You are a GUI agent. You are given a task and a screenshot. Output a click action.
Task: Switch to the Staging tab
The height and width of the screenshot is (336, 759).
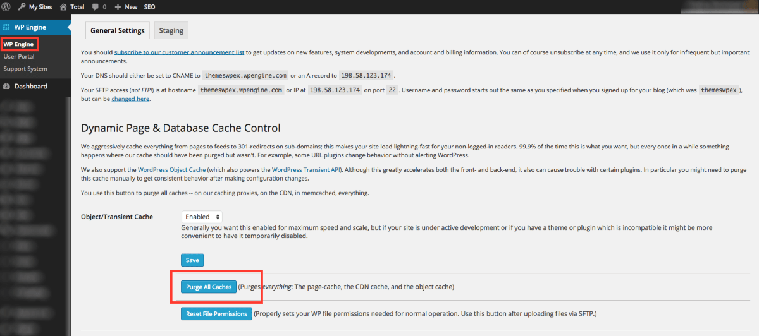click(171, 30)
